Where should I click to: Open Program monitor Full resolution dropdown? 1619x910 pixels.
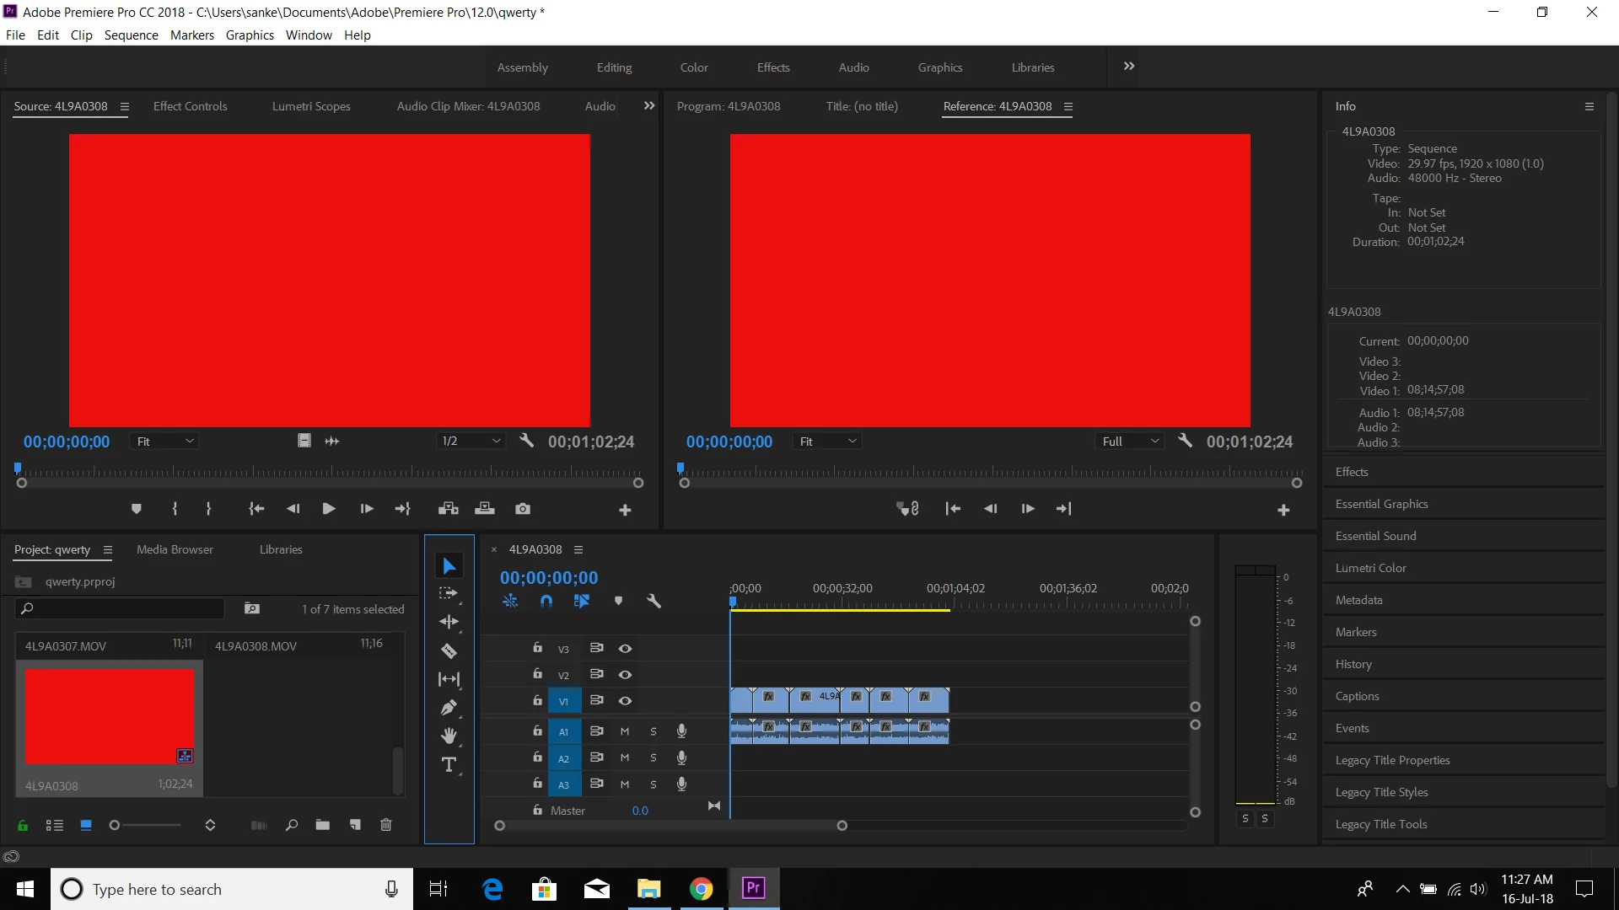tap(1131, 442)
